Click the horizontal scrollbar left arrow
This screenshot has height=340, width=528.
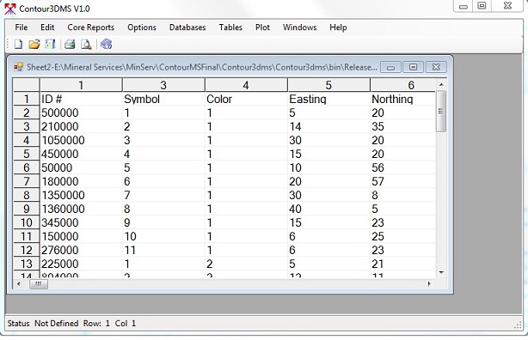pyautogui.click(x=19, y=284)
